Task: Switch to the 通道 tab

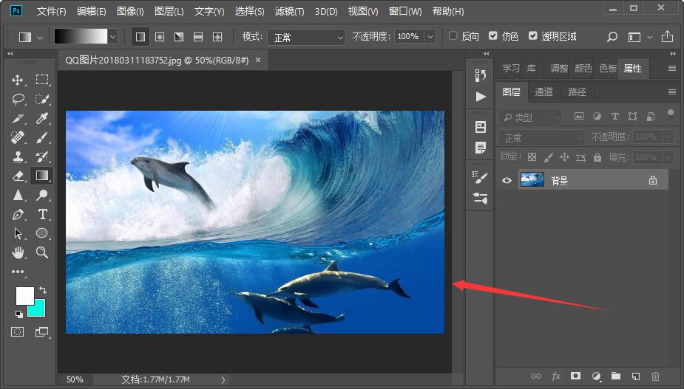Action: click(544, 92)
